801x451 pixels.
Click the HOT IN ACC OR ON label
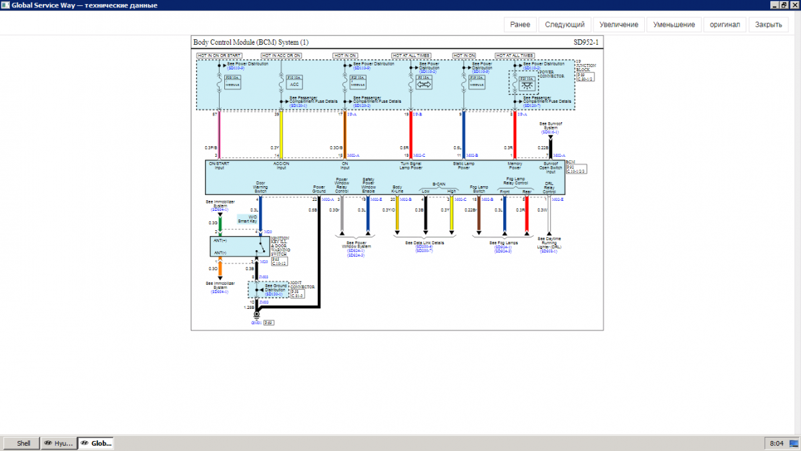tap(281, 55)
